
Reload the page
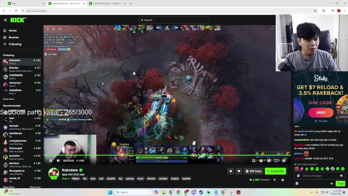16,11
